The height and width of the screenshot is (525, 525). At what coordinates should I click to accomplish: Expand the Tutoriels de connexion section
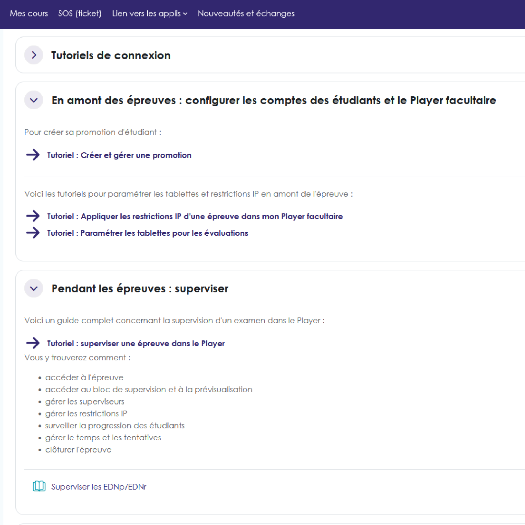pos(34,55)
